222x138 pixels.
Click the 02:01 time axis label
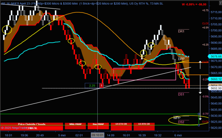[x=79, y=135]
